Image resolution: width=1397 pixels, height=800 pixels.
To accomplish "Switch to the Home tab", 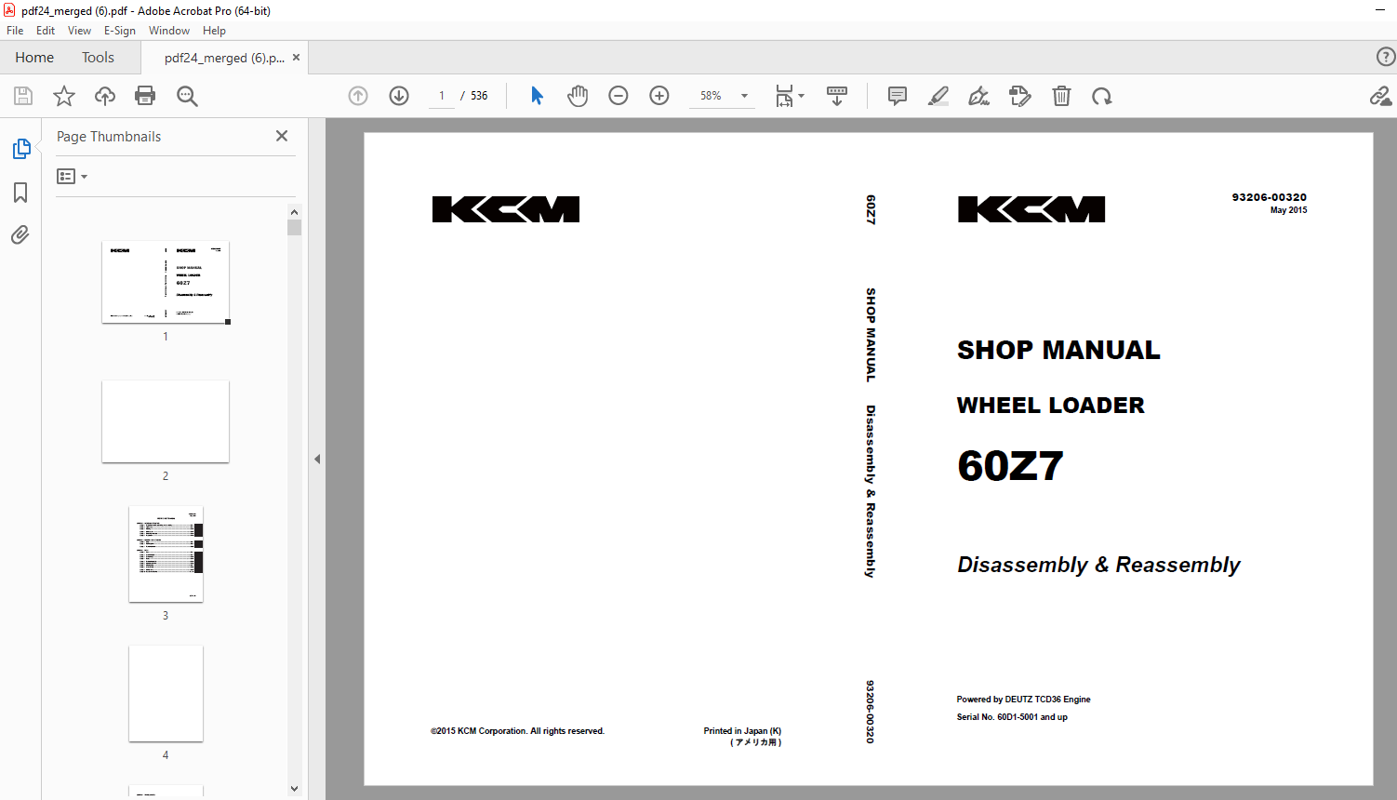I will 34,58.
